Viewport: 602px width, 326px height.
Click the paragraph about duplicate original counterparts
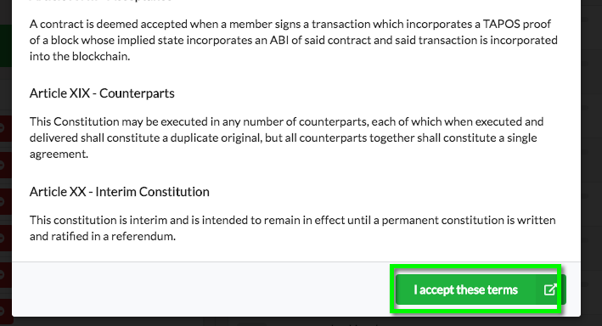tap(286, 138)
